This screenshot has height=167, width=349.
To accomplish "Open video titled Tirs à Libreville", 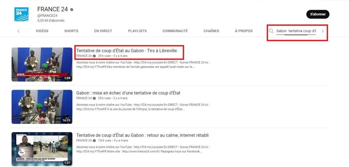I will click(126, 51).
